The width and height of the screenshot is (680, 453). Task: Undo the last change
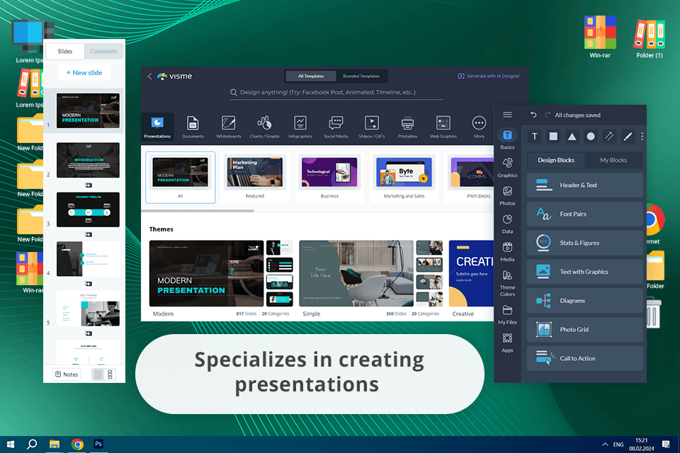point(533,115)
